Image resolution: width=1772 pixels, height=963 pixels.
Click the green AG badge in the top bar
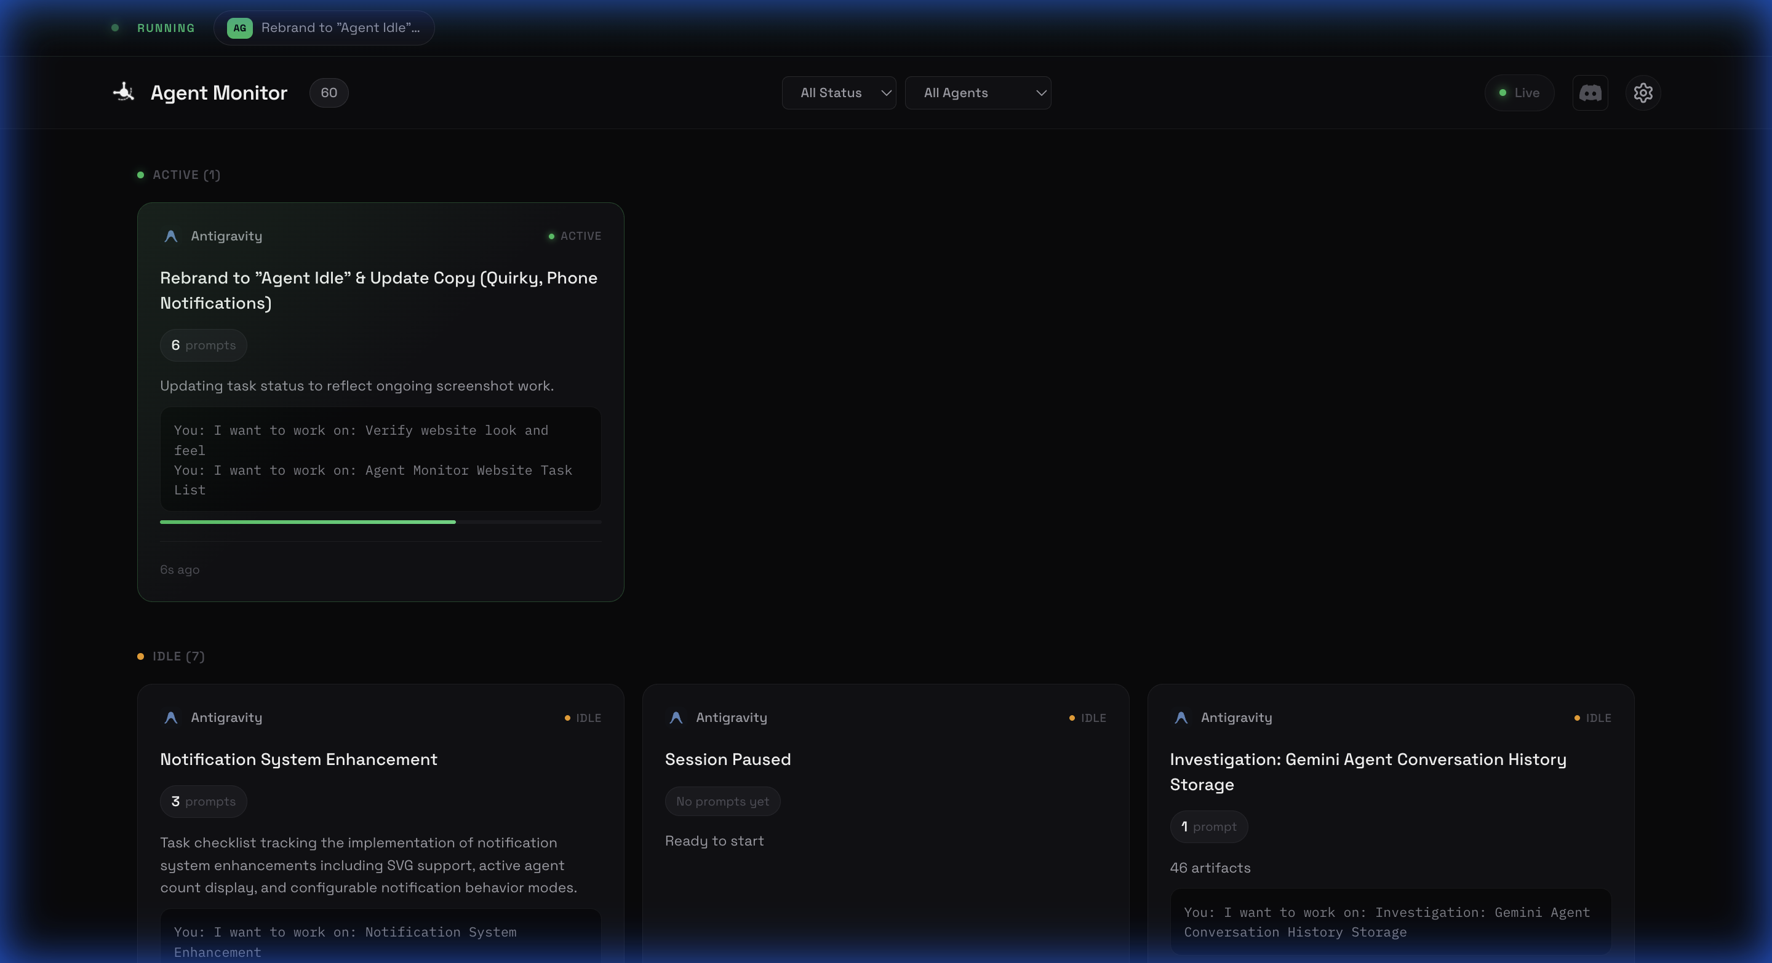click(x=239, y=28)
